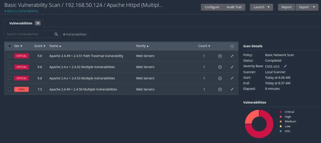Image resolution: width=321 pixels, height=143 pixels.
Task: Check the Path Traversal Vulnerability row box
Action: click(9, 56)
